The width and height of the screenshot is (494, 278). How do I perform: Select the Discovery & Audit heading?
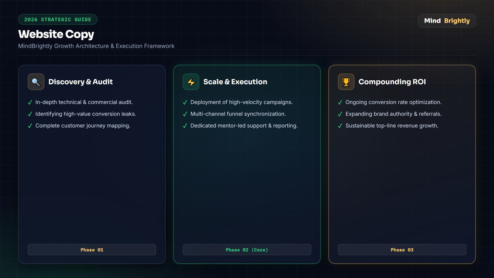click(x=81, y=82)
